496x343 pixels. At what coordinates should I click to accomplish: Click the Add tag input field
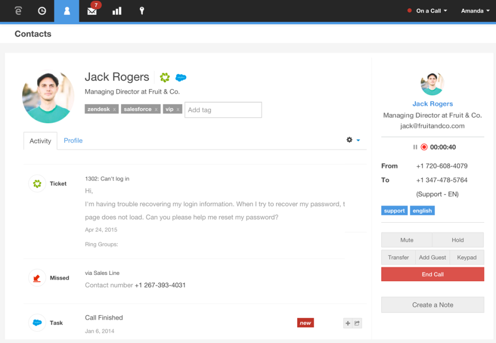[x=223, y=110]
